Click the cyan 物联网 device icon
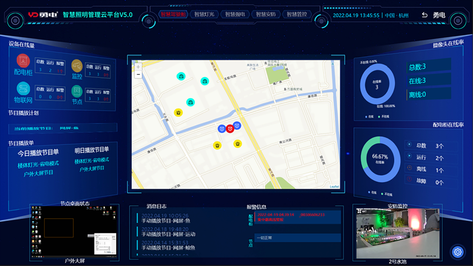This screenshot has width=473, height=266. tap(23, 89)
